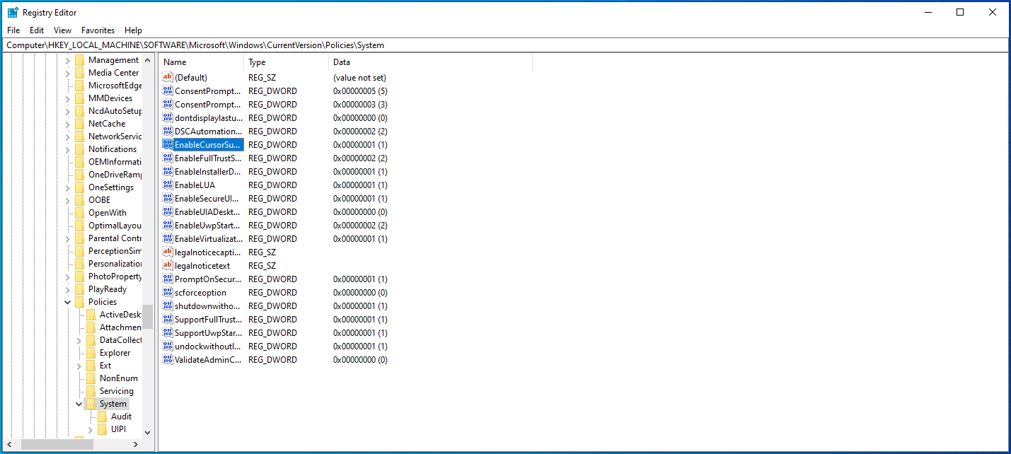Expand the Management tree node
This screenshot has width=1011, height=454.
[68, 60]
